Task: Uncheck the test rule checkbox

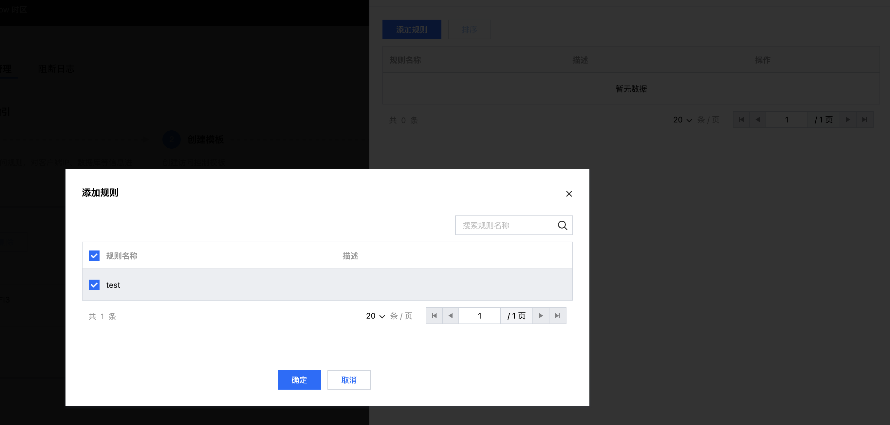Action: [94, 285]
